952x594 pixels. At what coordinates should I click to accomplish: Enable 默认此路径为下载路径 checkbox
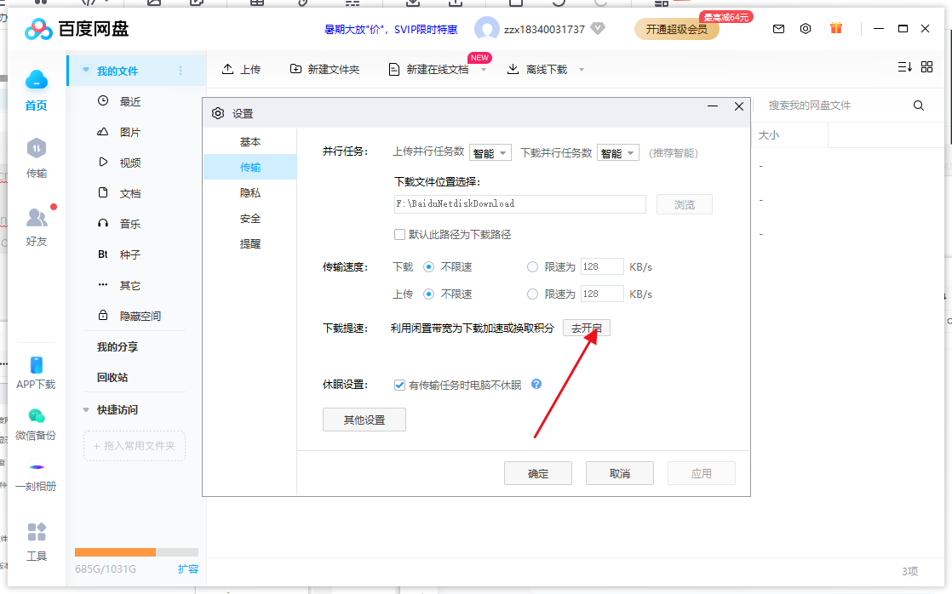coord(399,235)
